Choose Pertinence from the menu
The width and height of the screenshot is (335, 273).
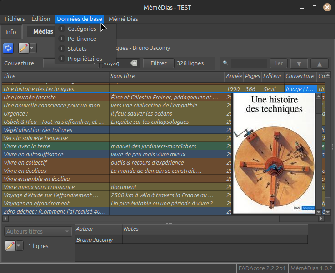pyautogui.click(x=85, y=39)
